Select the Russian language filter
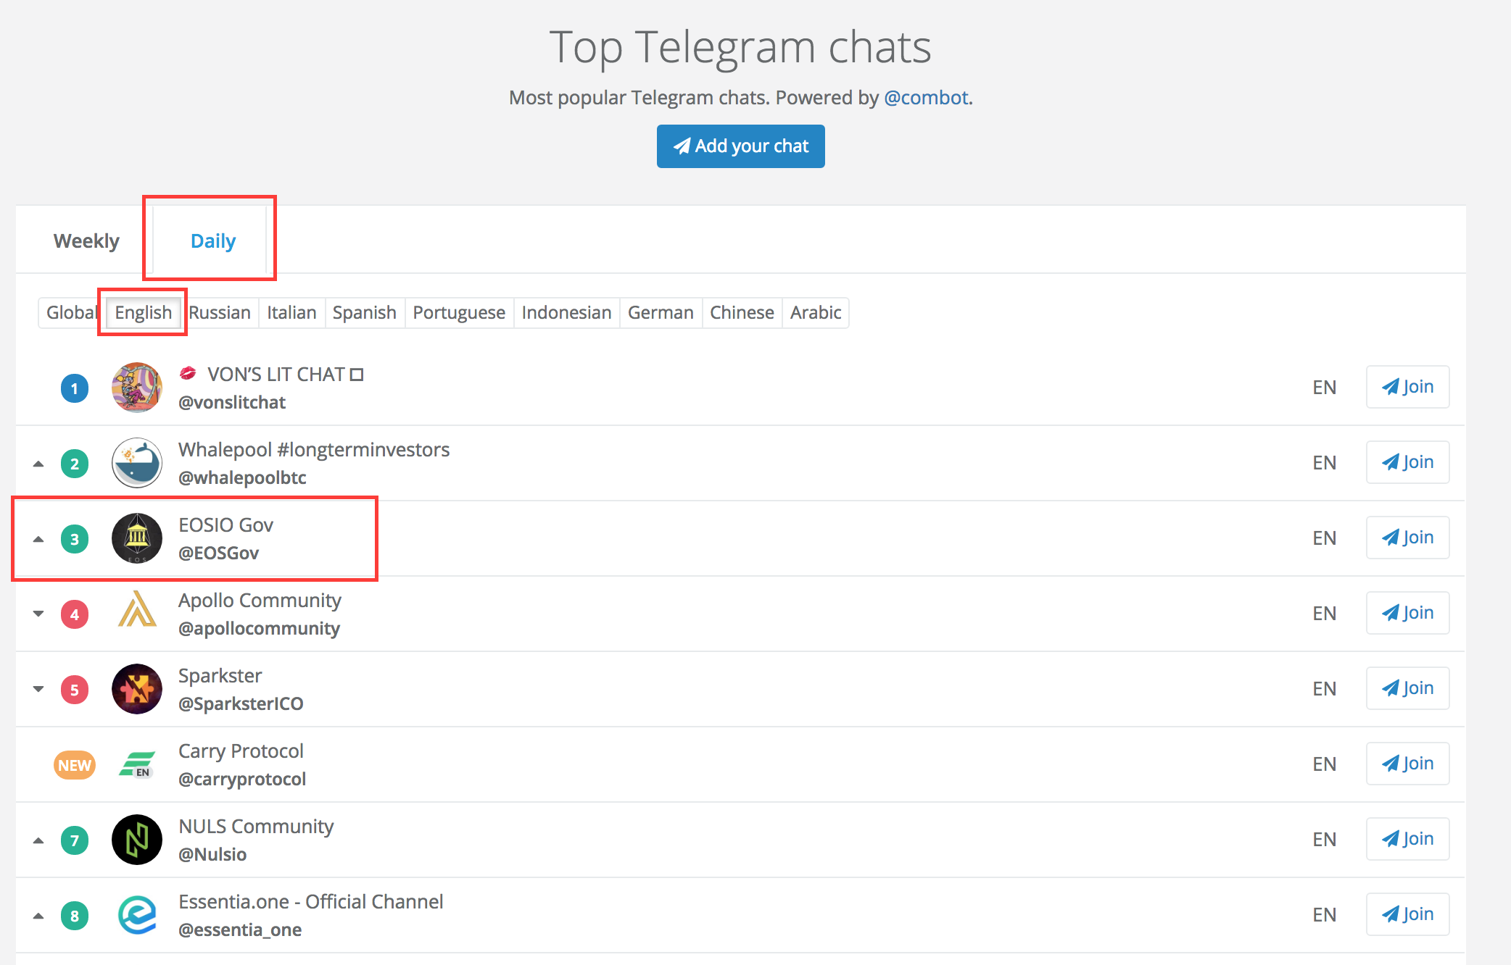1511x965 pixels. (220, 312)
